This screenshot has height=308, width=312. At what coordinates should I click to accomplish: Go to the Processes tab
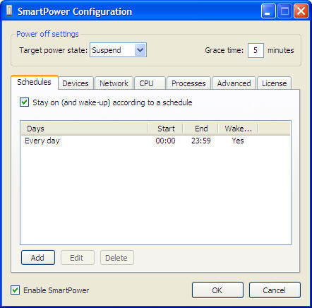188,83
